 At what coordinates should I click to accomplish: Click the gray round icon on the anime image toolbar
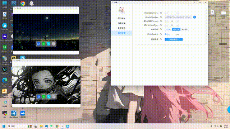point(54,97)
